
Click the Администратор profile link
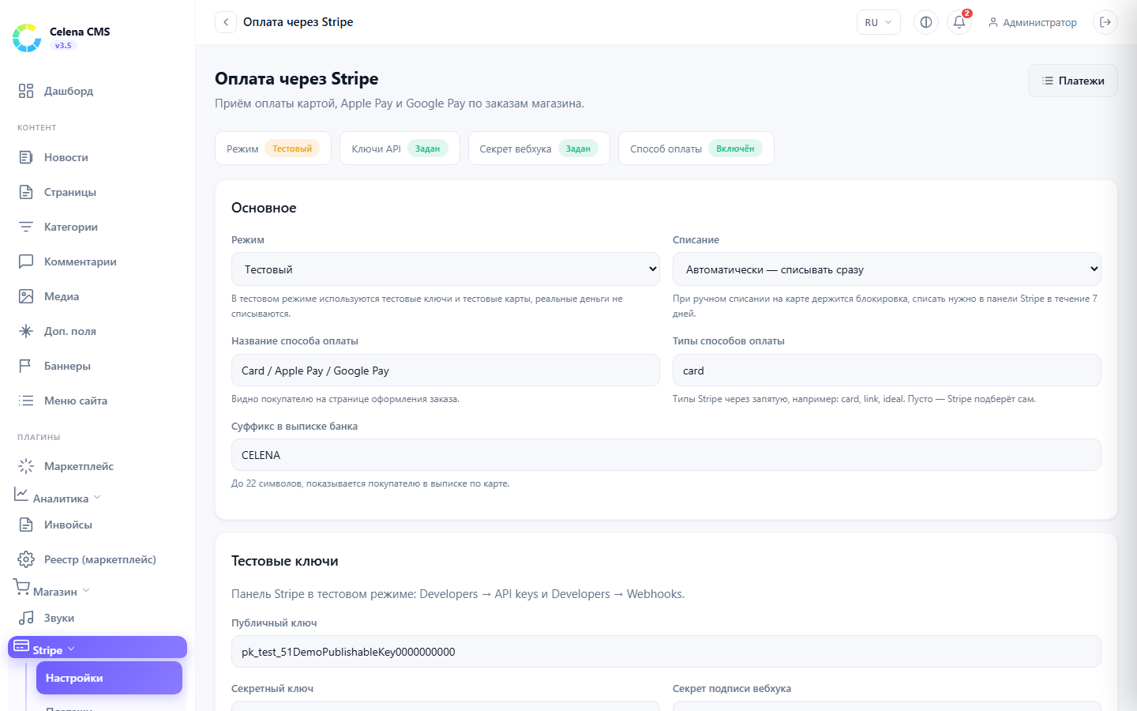pos(1033,23)
